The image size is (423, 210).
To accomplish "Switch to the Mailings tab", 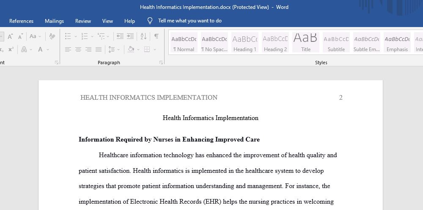I will (x=54, y=21).
